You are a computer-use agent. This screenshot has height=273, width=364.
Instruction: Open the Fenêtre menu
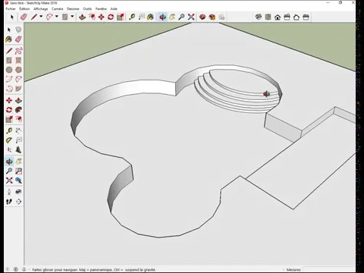tap(101, 9)
